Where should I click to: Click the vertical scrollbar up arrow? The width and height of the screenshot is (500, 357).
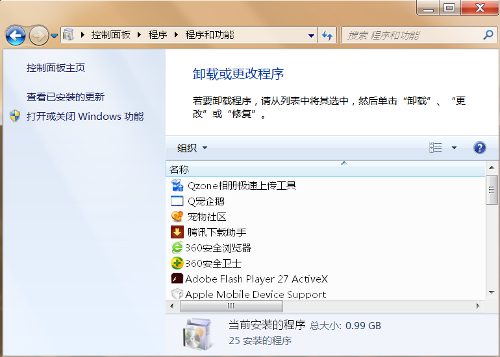[492, 168]
